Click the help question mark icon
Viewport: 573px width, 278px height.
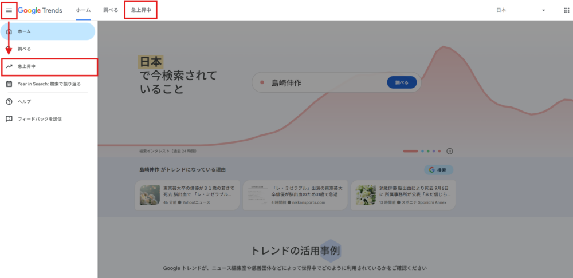pyautogui.click(x=9, y=101)
